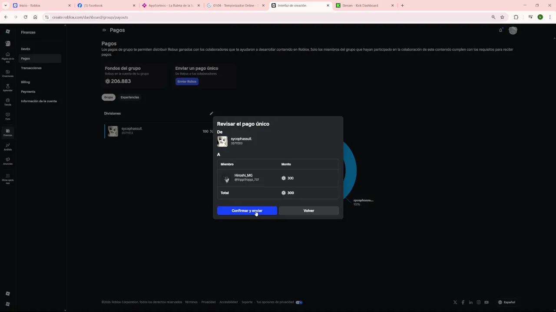The image size is (556, 312).
Task: Click the Hiroshi_MG member avatar
Action: (226, 178)
